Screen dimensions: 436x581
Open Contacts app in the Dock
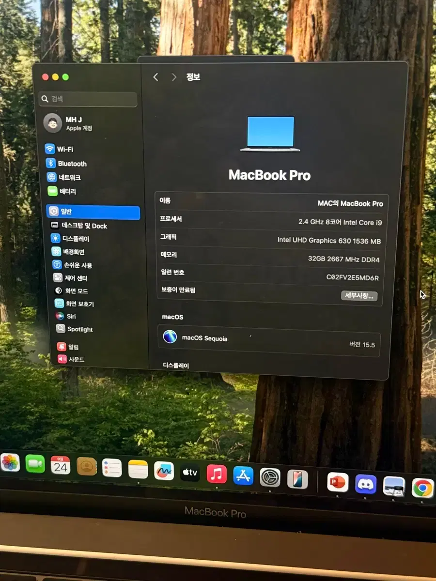pyautogui.click(x=87, y=466)
